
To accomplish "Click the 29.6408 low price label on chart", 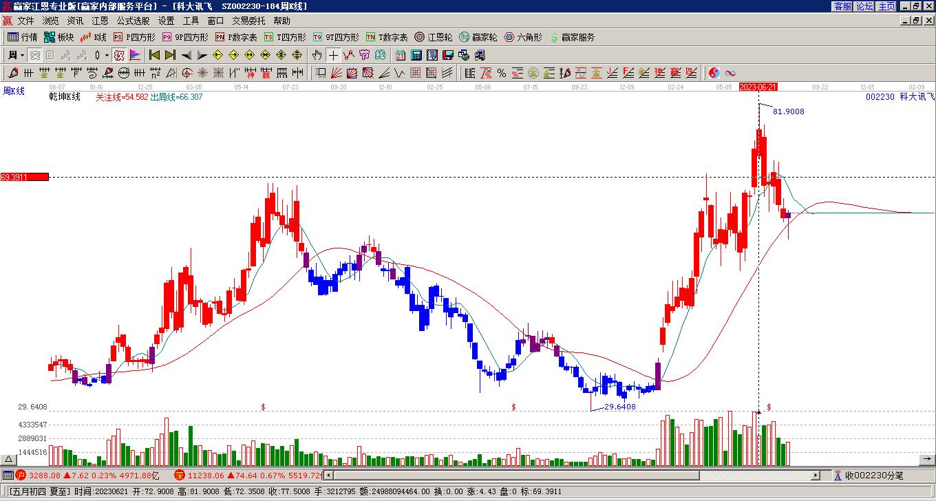I will [619, 407].
